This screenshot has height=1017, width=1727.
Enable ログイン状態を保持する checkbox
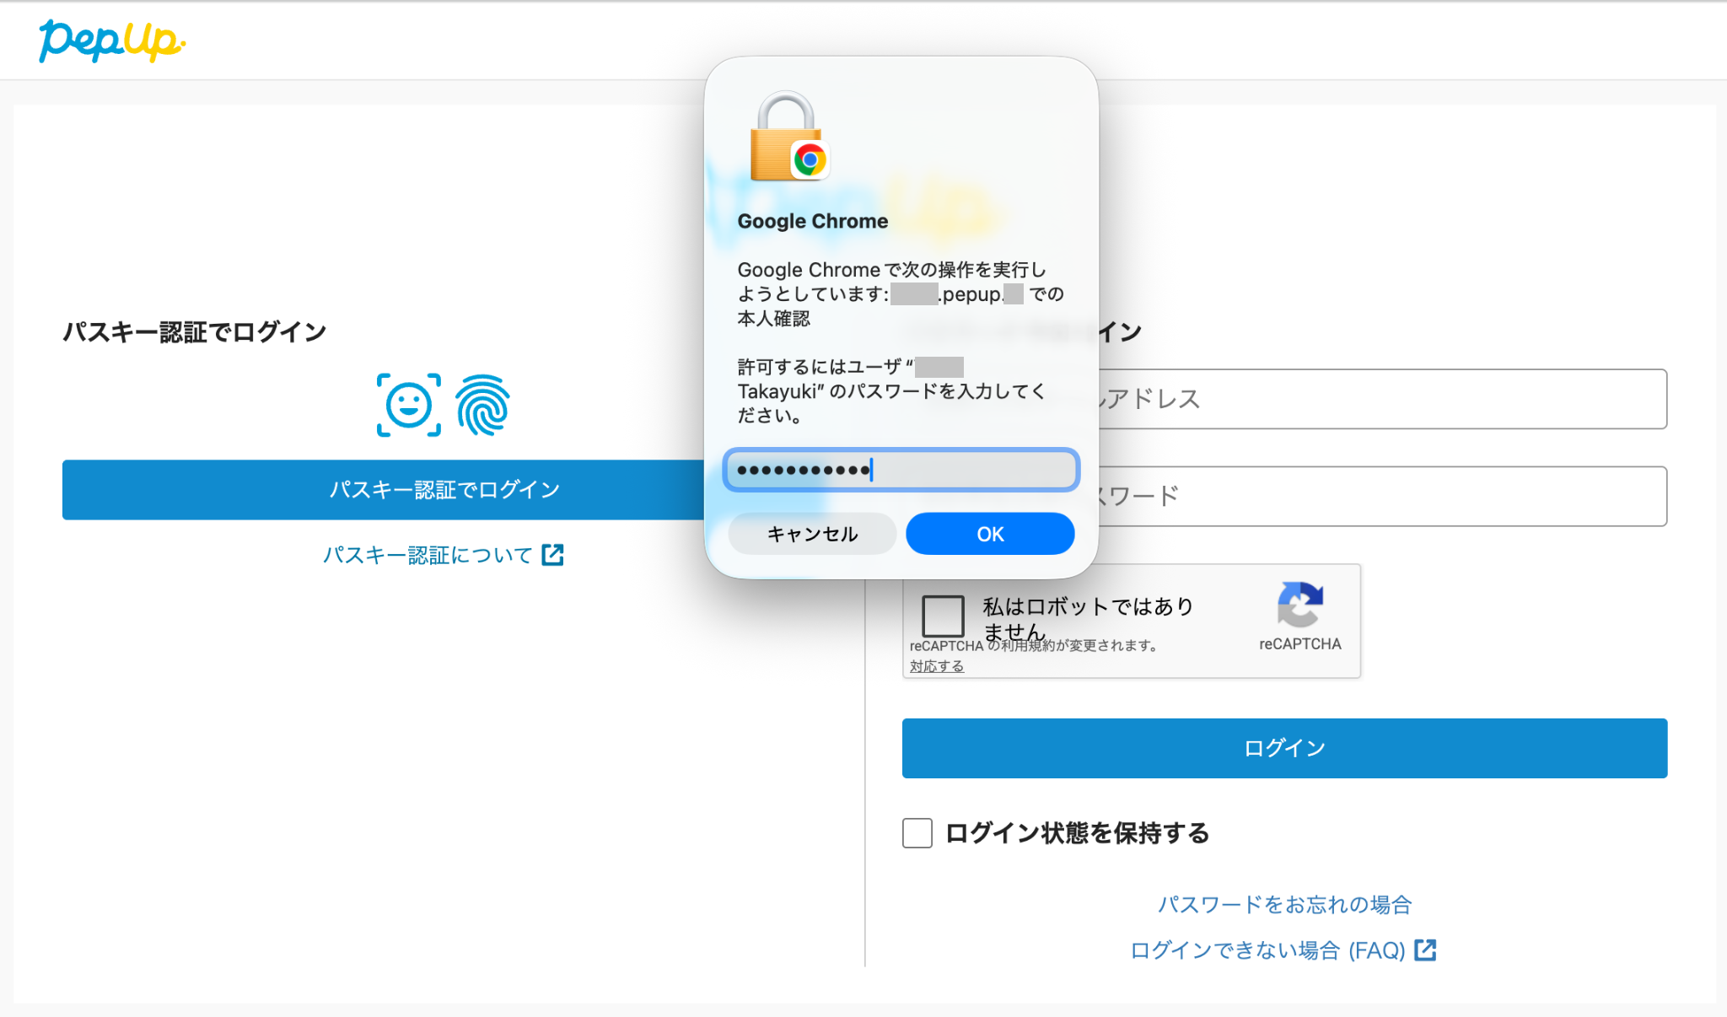click(917, 833)
